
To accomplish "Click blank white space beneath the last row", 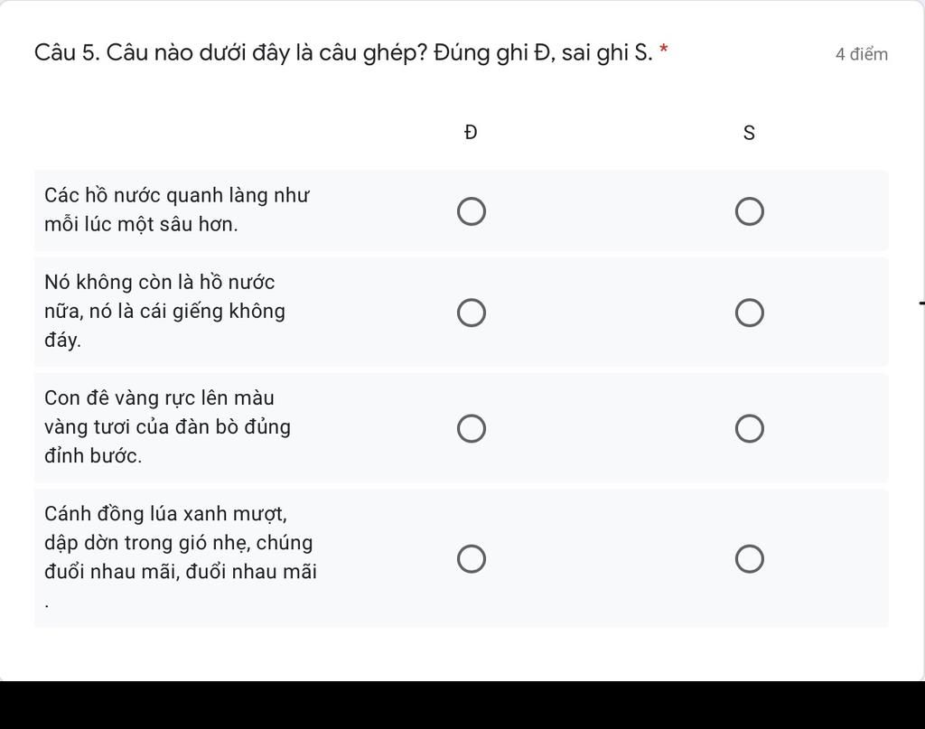I will coord(462,653).
